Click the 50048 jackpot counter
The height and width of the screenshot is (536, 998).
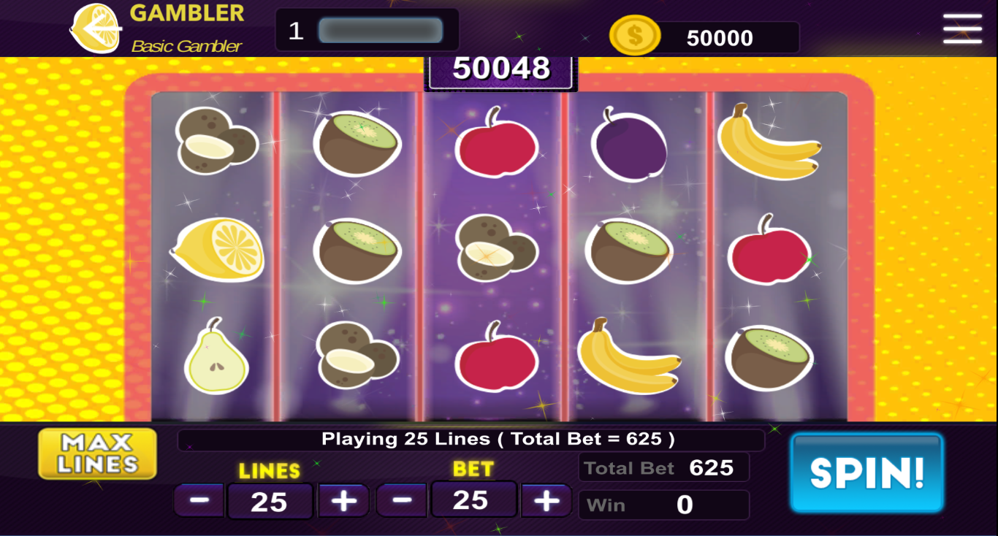501,70
